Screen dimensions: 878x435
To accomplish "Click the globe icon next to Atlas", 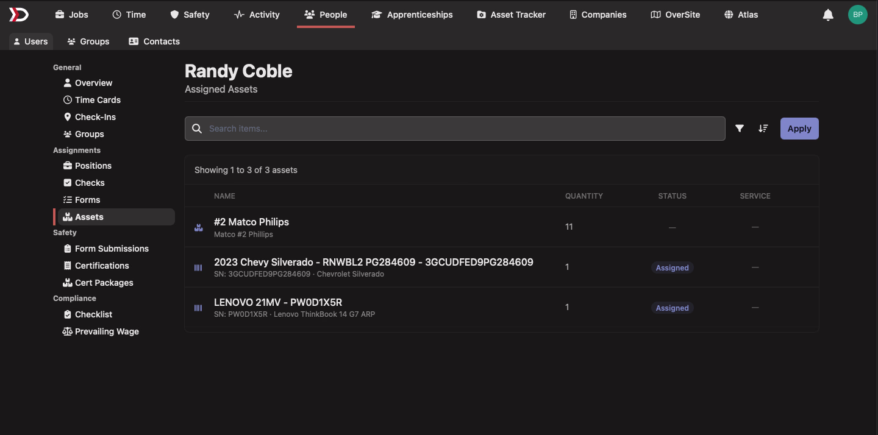I will (729, 15).
